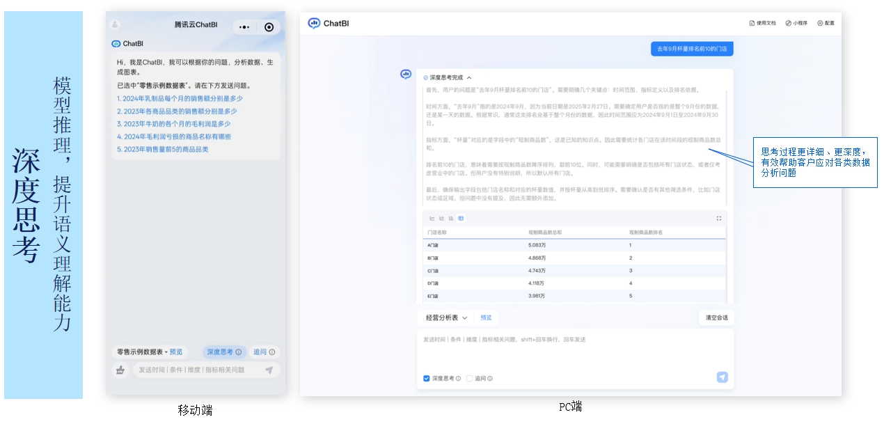
Task: Select the A门店 row cell
Action: tap(433, 245)
